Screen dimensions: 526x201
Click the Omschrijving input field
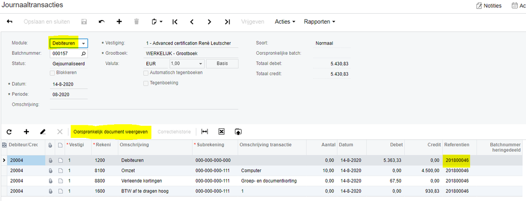144,105
